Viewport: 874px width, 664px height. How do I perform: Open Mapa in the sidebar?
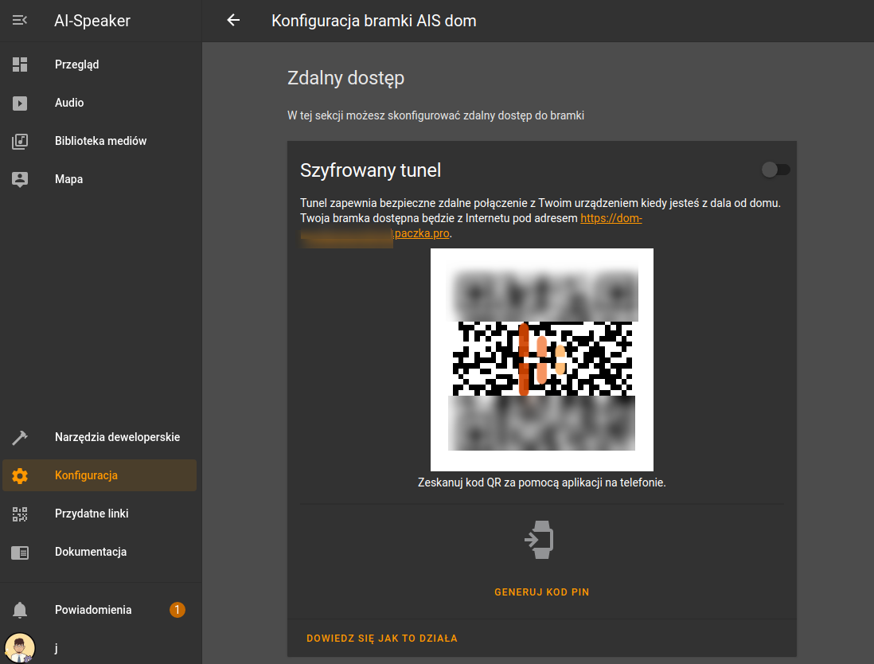pyautogui.click(x=100, y=179)
